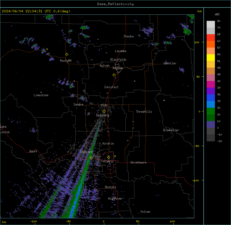Select the 10 dBZ slate-purple color swatch
231x225 pixels.
pyautogui.click(x=211, y=125)
